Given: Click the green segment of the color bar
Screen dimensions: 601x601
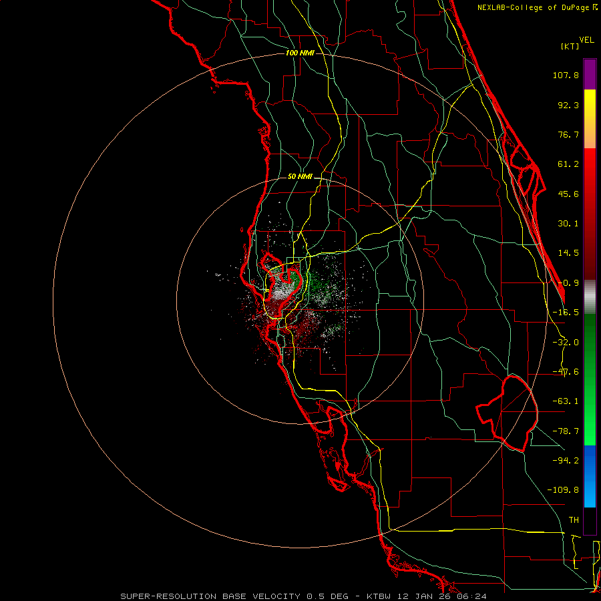Looking at the screenshot, I should coord(590,379).
